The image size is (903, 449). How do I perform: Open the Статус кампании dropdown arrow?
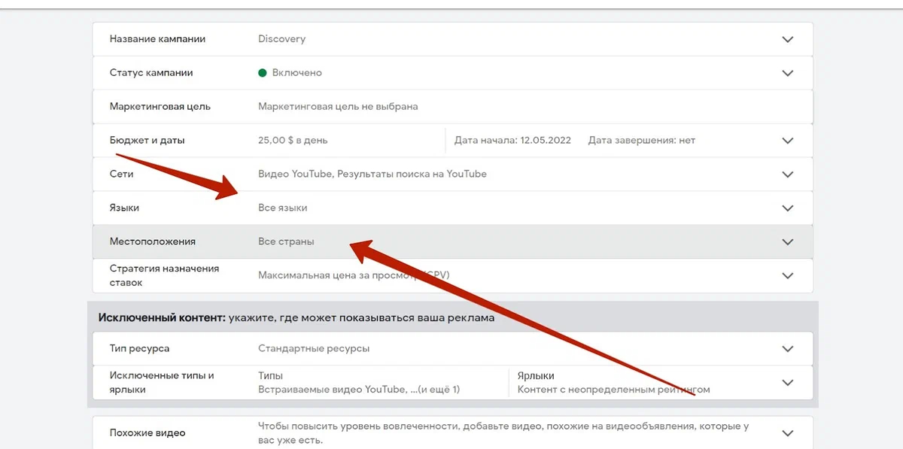[787, 73]
